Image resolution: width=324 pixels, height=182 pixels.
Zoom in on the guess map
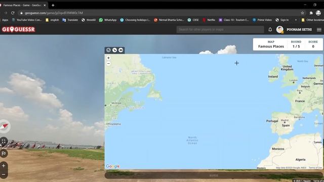[x=108, y=58]
